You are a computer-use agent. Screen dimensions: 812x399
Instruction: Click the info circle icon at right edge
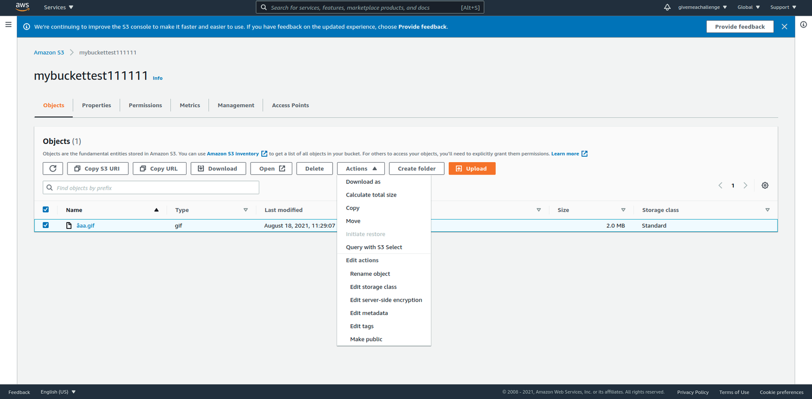pos(803,25)
